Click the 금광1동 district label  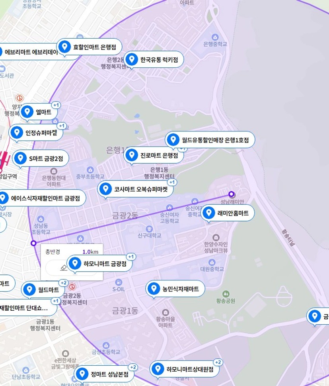[x=125, y=311]
